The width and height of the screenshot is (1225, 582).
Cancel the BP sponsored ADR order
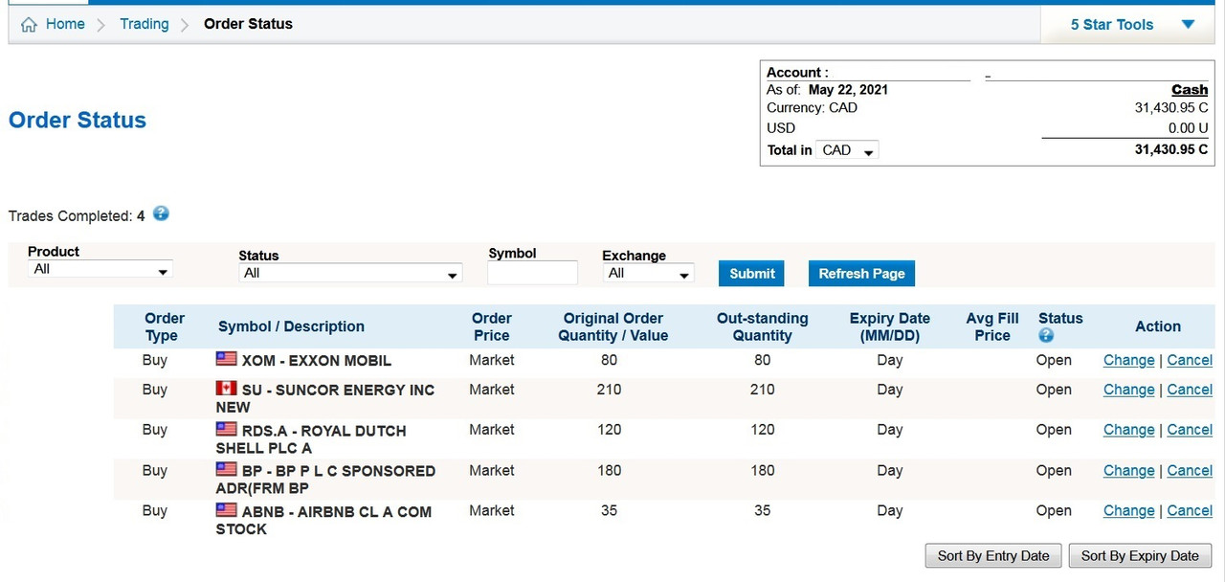1190,470
